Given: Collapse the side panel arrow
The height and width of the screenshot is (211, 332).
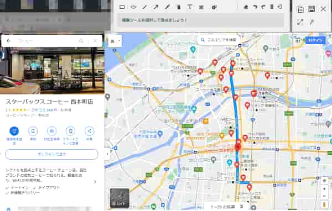Looking at the screenshot, I should [107, 154].
